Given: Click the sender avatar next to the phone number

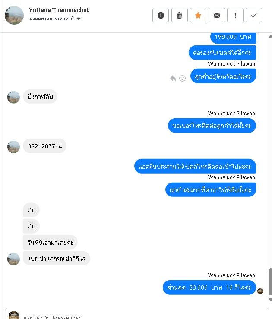Looking at the screenshot, I should tap(13, 147).
